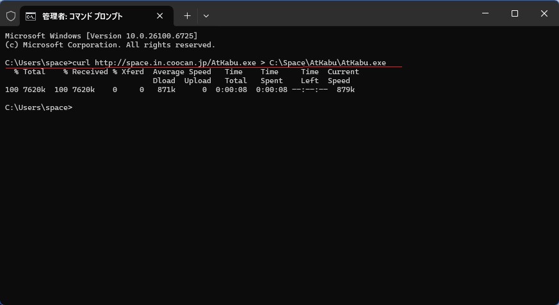The image size is (559, 305).
Task: Click the Microsoft Windows version line
Action: tap(101, 36)
